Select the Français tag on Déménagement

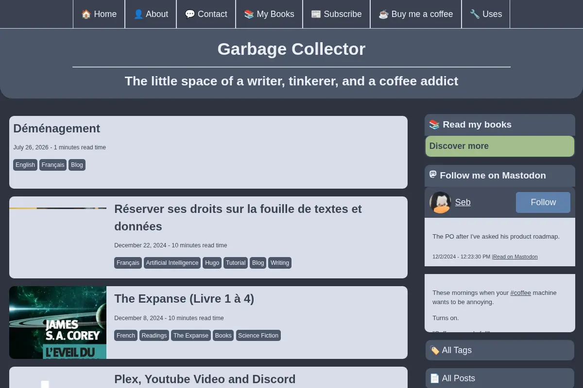(53, 165)
